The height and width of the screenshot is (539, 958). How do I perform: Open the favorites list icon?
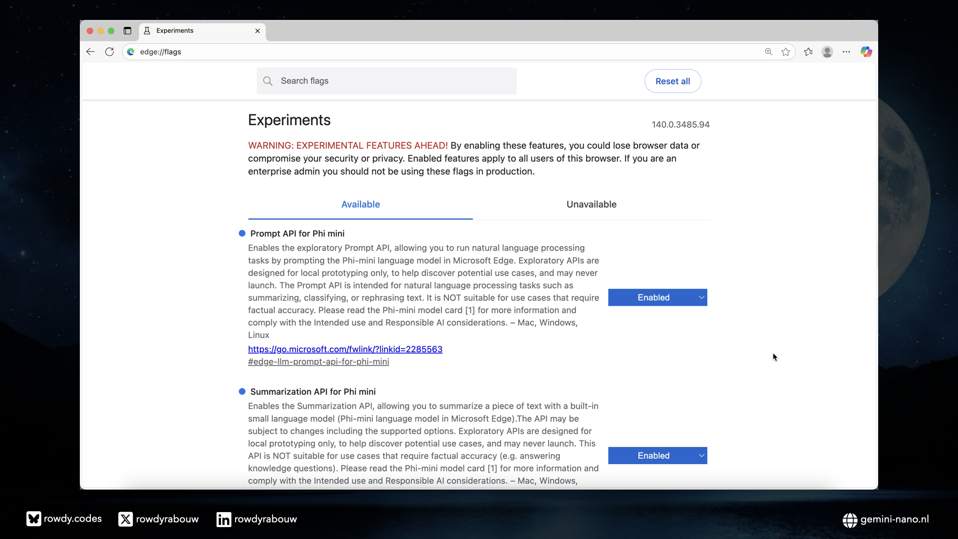[808, 52]
